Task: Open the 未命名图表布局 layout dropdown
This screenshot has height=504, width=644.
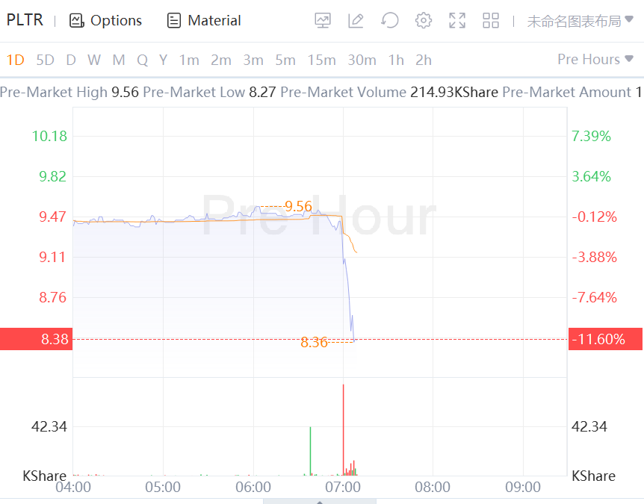Action: click(580, 21)
